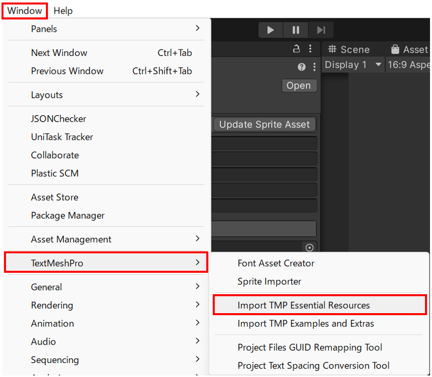Open Asset Store from menu
This screenshot has height=377, width=432.
(106, 197)
